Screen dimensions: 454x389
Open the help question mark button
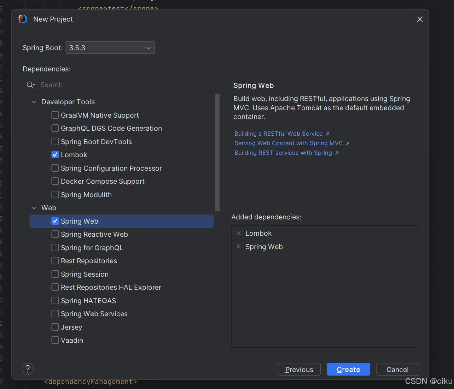tap(28, 369)
